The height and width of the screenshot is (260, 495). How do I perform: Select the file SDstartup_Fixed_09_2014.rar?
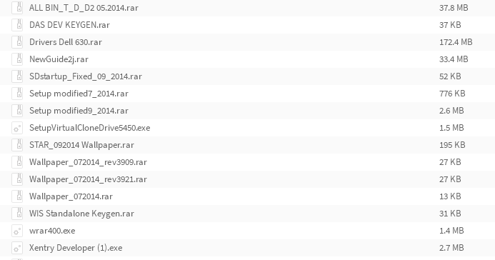[x=86, y=76]
